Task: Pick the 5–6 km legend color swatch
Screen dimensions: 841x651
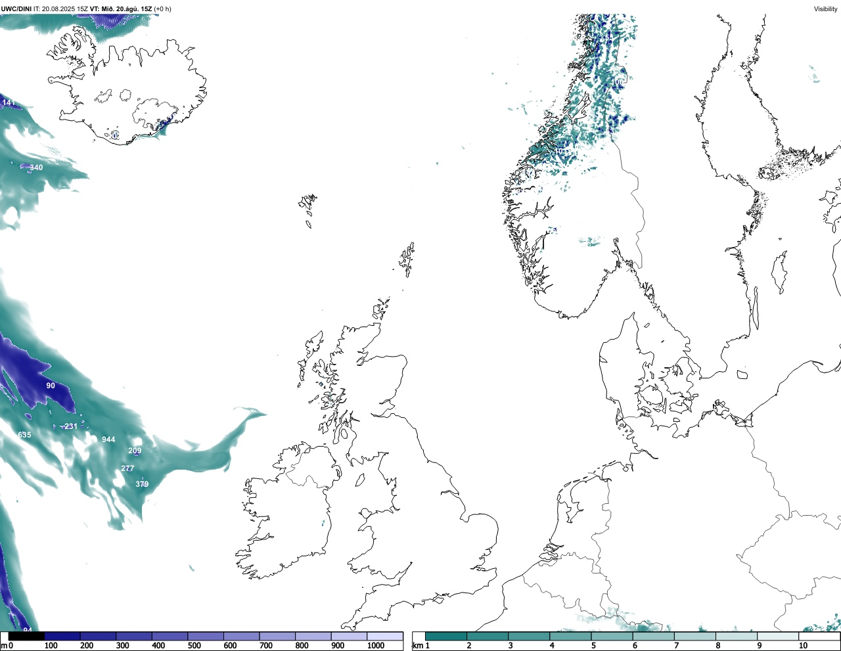Action: click(612, 636)
